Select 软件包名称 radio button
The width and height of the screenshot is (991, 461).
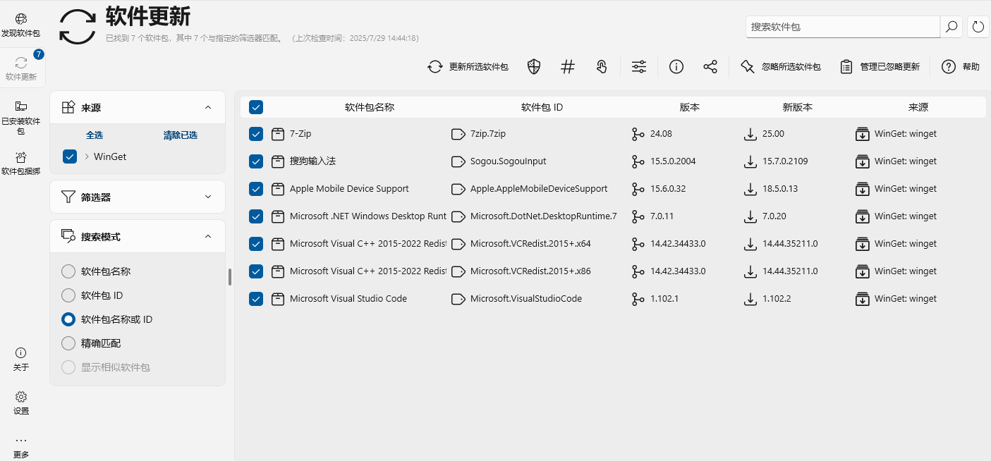tap(68, 271)
